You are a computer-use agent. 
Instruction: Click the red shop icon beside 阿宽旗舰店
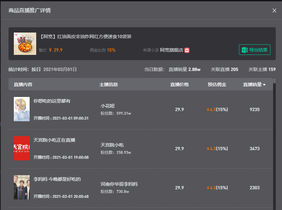click(187, 50)
